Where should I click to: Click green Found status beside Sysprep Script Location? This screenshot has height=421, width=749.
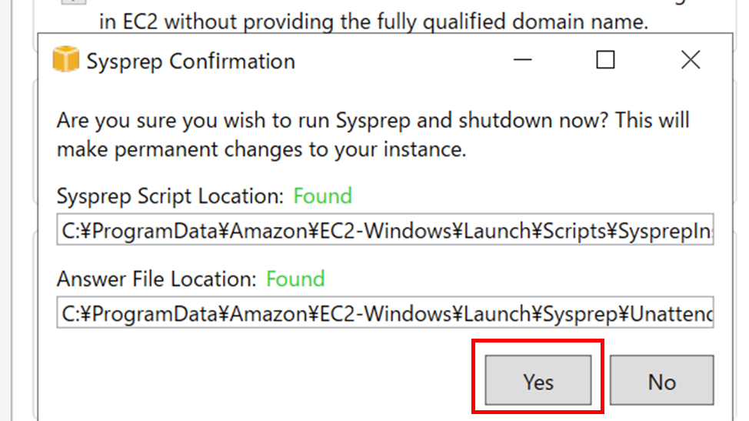click(323, 195)
